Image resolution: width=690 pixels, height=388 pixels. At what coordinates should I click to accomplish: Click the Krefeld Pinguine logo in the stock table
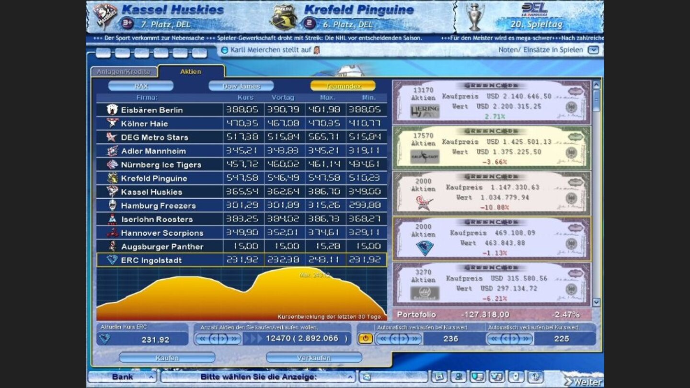[x=112, y=178]
